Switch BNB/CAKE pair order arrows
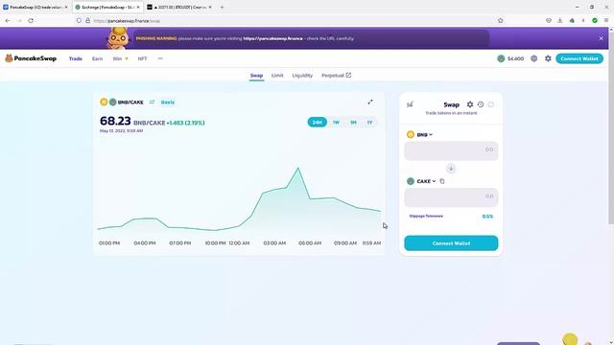Viewport: 614px width, 345px height. coord(152,103)
